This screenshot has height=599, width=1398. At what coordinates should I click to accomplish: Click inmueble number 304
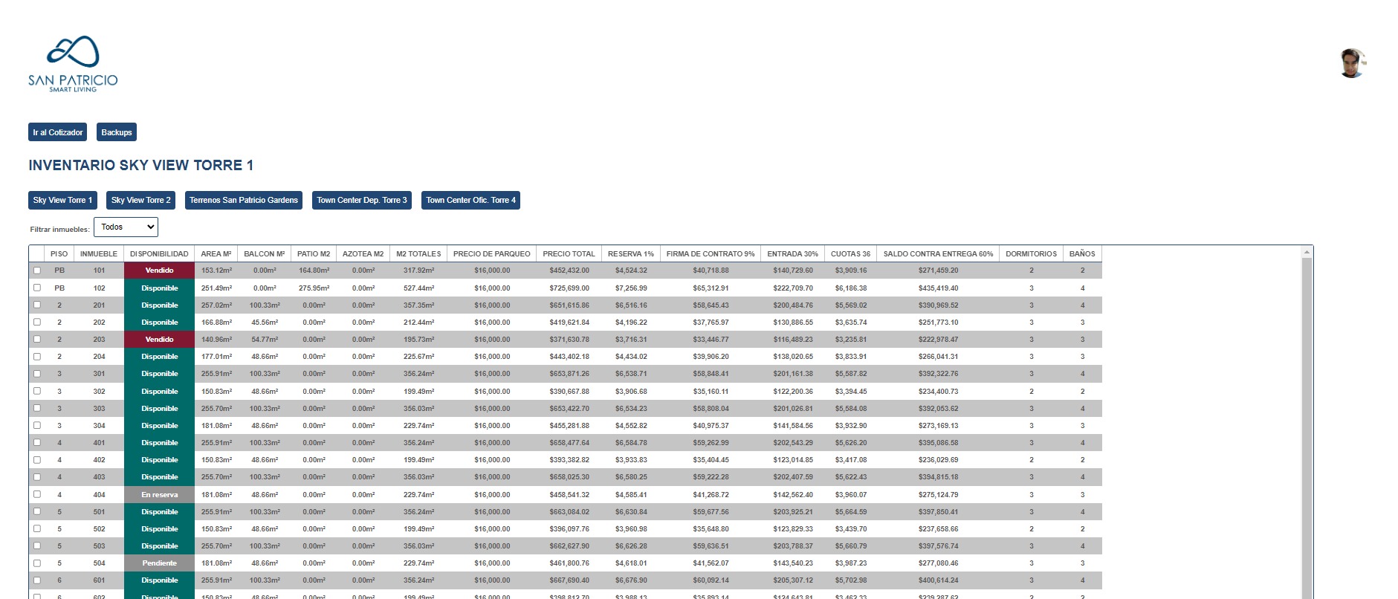[99, 426]
